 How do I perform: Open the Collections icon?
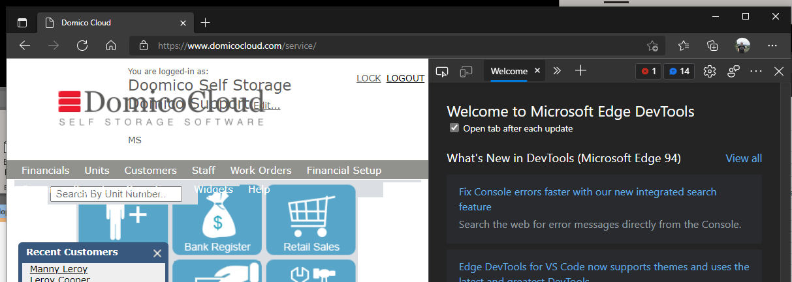(x=712, y=46)
